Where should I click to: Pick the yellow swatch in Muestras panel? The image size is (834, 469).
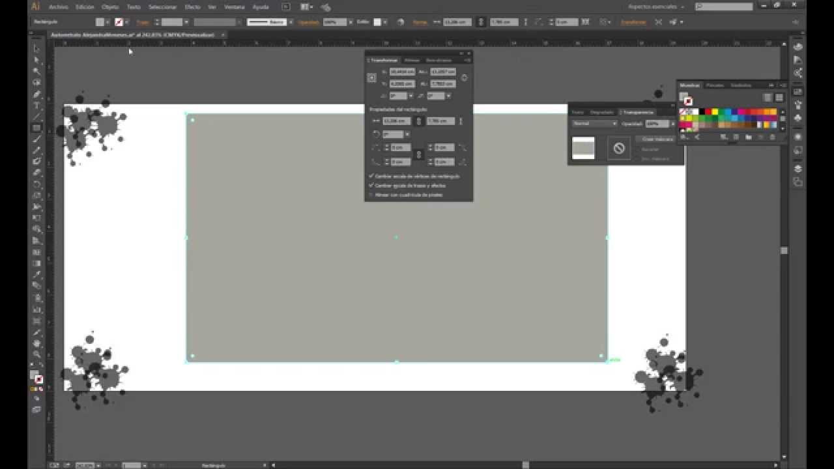pos(715,111)
